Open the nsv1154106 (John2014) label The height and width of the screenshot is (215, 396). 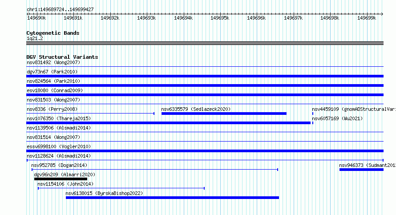[65, 184]
